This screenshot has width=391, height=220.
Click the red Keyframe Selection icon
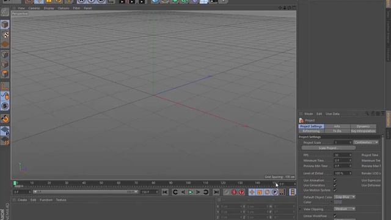[x=241, y=192]
